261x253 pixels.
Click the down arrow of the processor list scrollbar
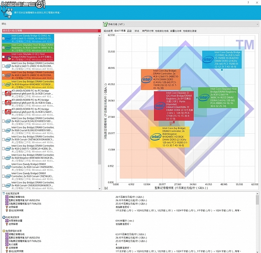(x=100, y=188)
